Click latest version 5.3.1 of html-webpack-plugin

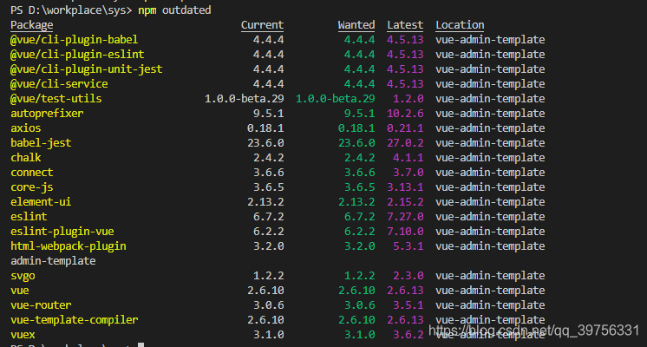coord(408,246)
